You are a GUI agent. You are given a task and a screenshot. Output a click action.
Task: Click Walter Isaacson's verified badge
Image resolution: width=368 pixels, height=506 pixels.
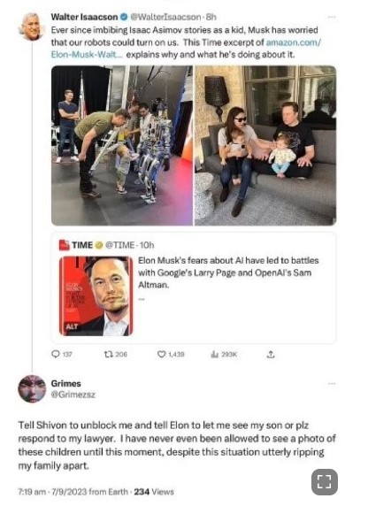click(124, 17)
